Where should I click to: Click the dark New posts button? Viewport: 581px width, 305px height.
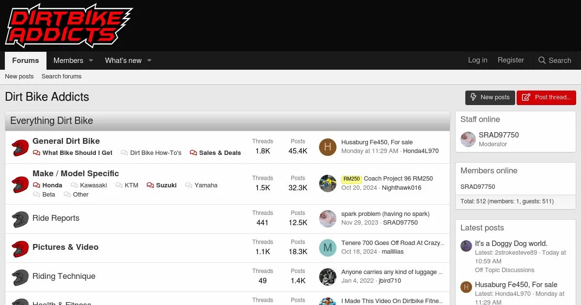click(490, 97)
